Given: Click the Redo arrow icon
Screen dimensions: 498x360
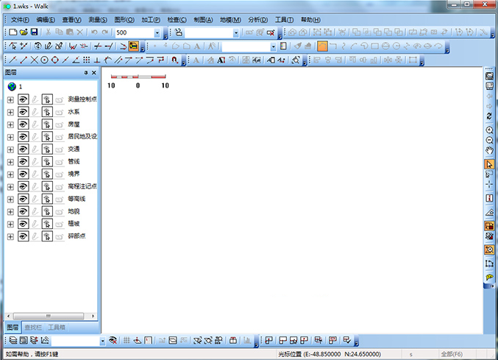Looking at the screenshot, I should coord(104,32).
